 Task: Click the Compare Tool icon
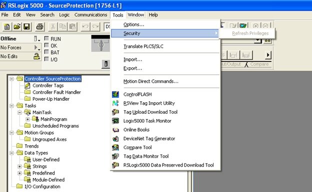115,148
